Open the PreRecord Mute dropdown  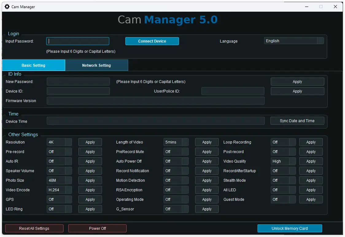pyautogui.click(x=176, y=152)
